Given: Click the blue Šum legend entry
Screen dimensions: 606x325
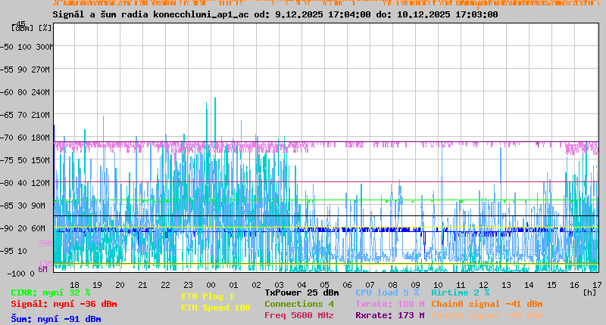Looking at the screenshot, I should [x=56, y=319].
